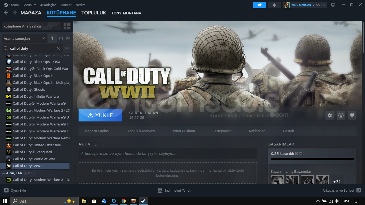365x205 pixels.
Task: Click Infinite Warfare game icon
Action: click(9, 96)
